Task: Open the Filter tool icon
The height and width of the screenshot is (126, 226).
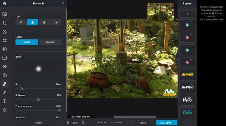Action: click(x=5, y=58)
